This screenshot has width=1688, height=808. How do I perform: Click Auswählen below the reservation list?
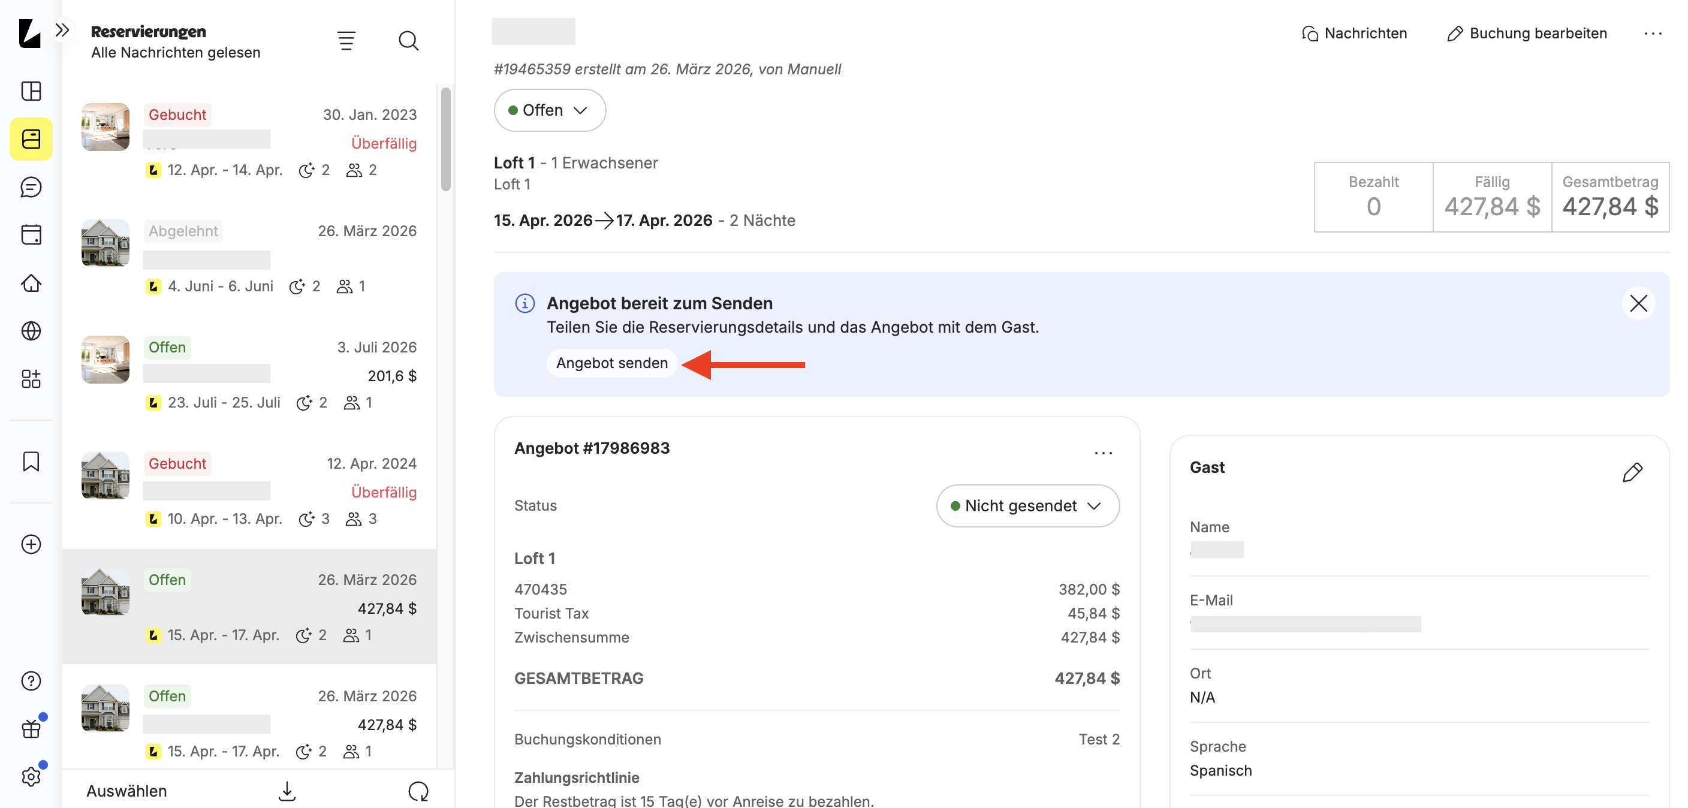pos(126,791)
